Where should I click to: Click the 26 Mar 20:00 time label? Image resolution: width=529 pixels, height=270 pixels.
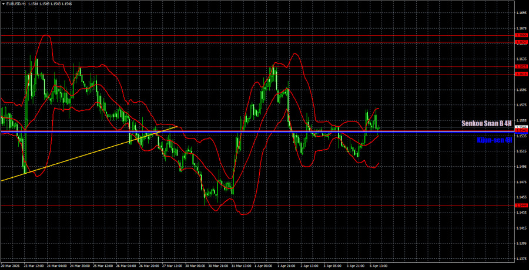click(x=149, y=266)
